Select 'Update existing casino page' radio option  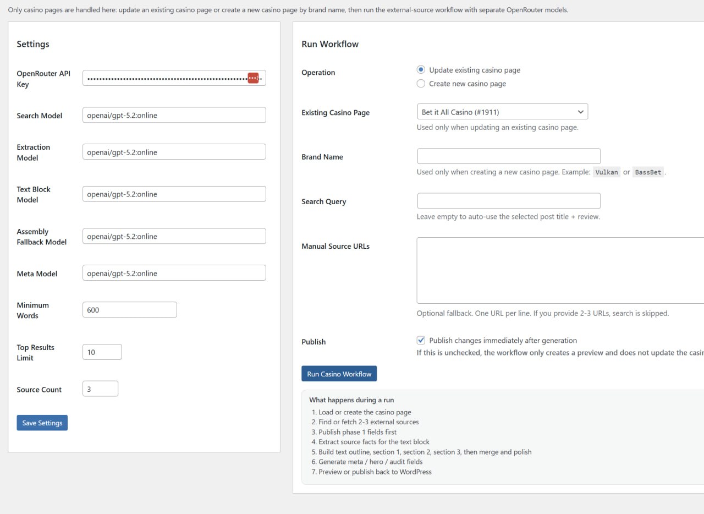tap(421, 70)
